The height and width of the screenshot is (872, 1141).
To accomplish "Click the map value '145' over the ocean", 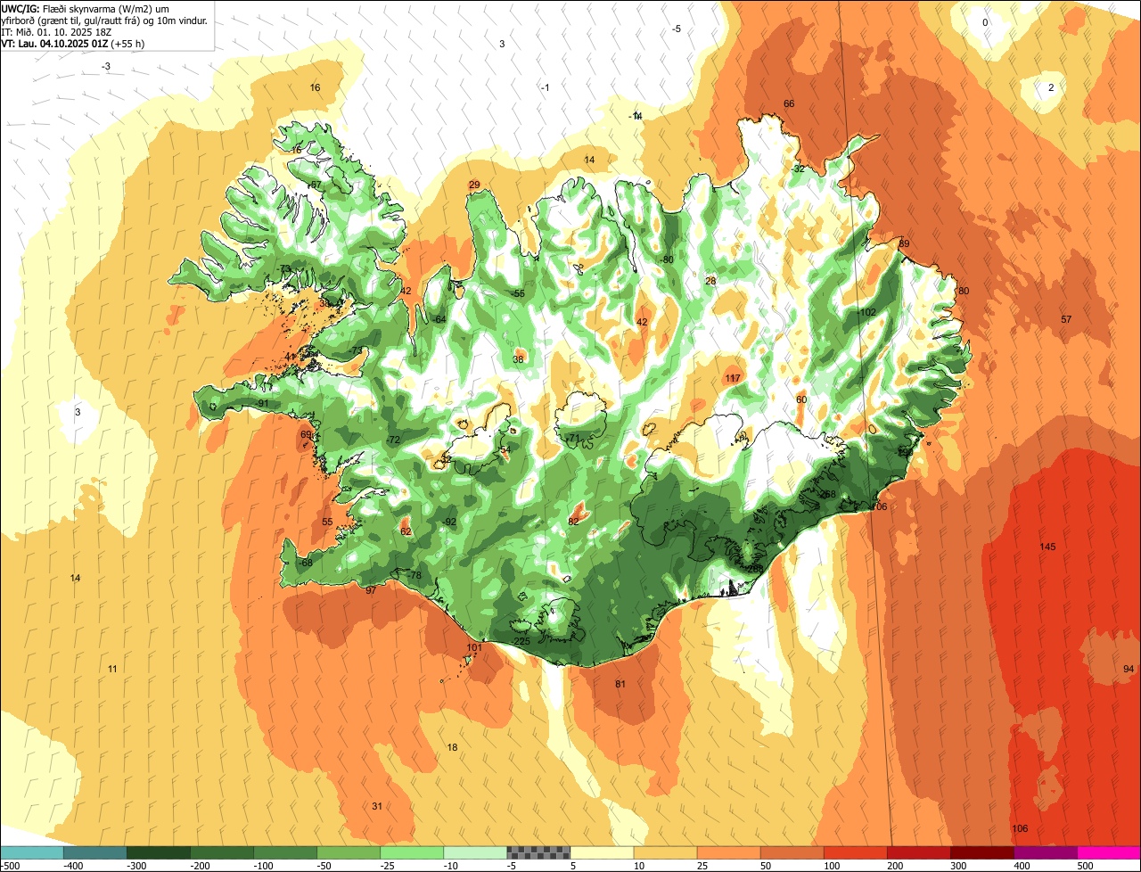I will [1047, 547].
